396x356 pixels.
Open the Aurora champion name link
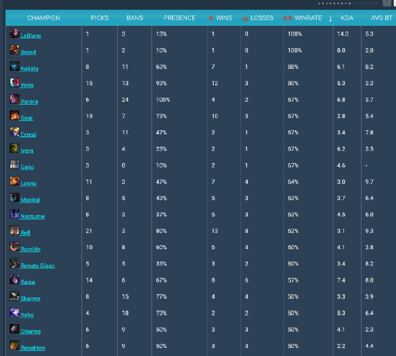tap(29, 102)
